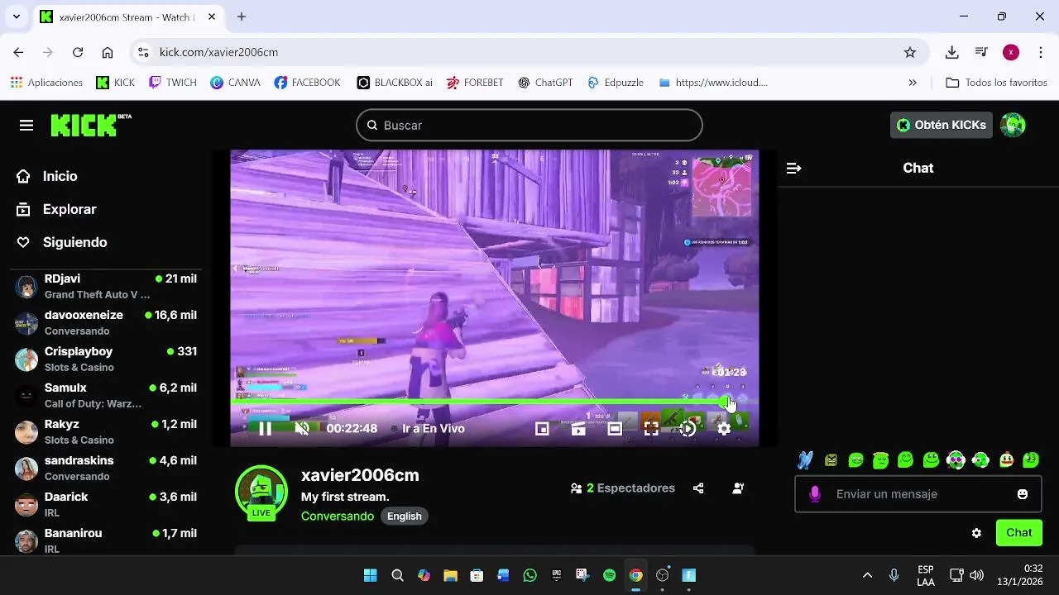Open Todos los favoritos folder
This screenshot has width=1059, height=595.
click(x=996, y=83)
